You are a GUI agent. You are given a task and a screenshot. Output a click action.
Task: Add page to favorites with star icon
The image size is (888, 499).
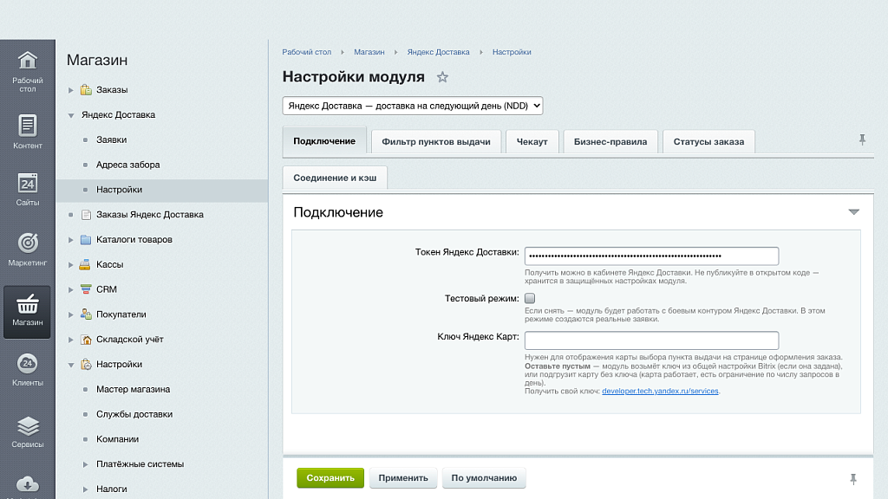point(442,77)
